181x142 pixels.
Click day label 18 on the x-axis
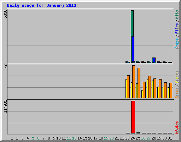coord(101,138)
